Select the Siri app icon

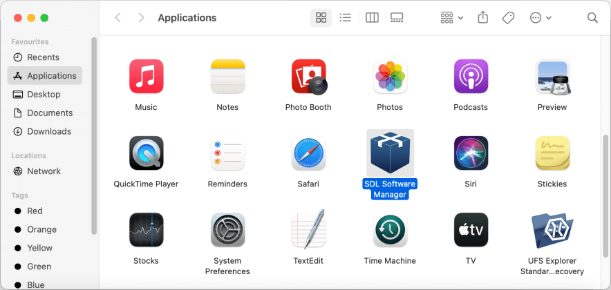pos(471,153)
